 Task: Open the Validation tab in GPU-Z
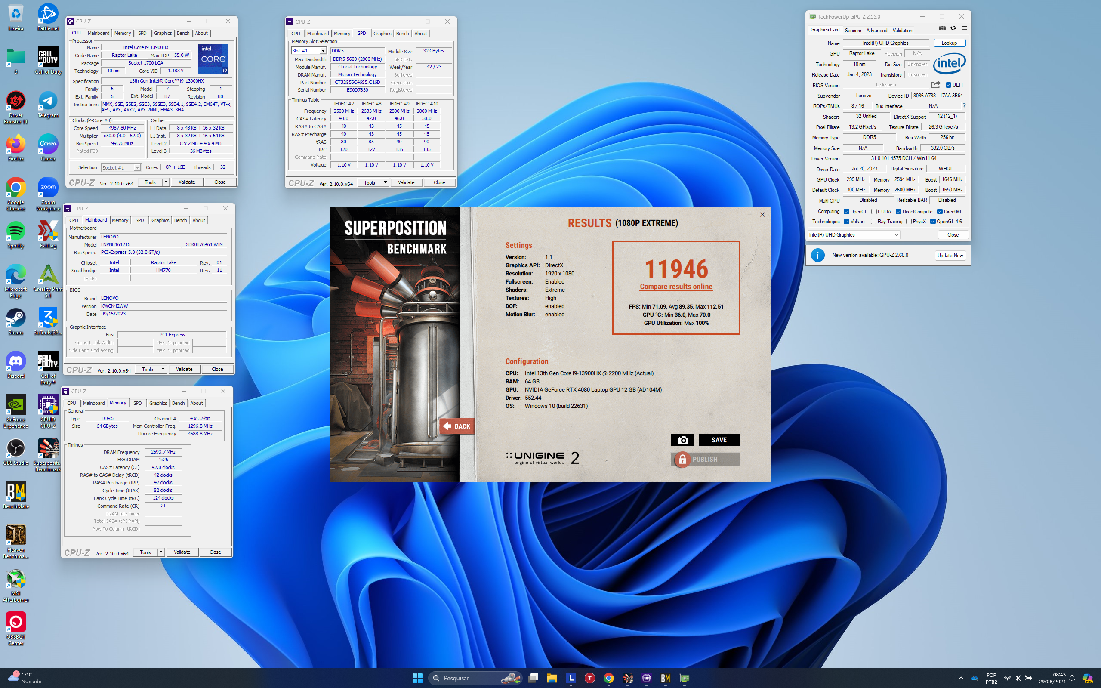coord(902,31)
